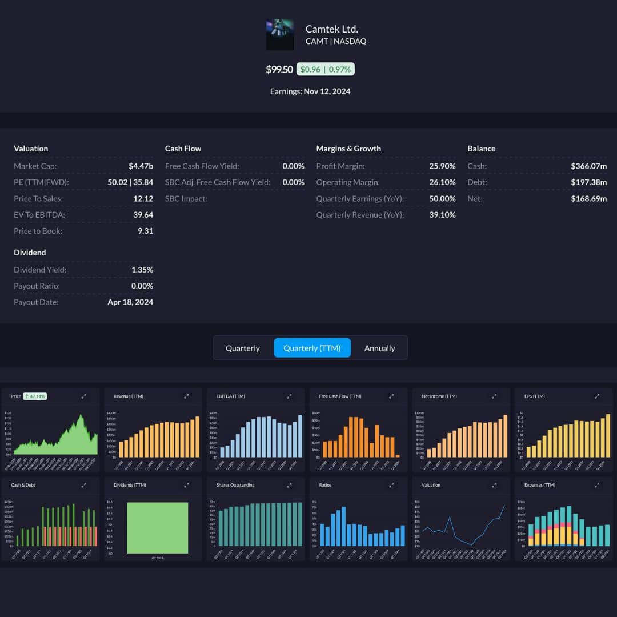
Task: Click the Camtek Ltd. company logo
Action: click(280, 35)
